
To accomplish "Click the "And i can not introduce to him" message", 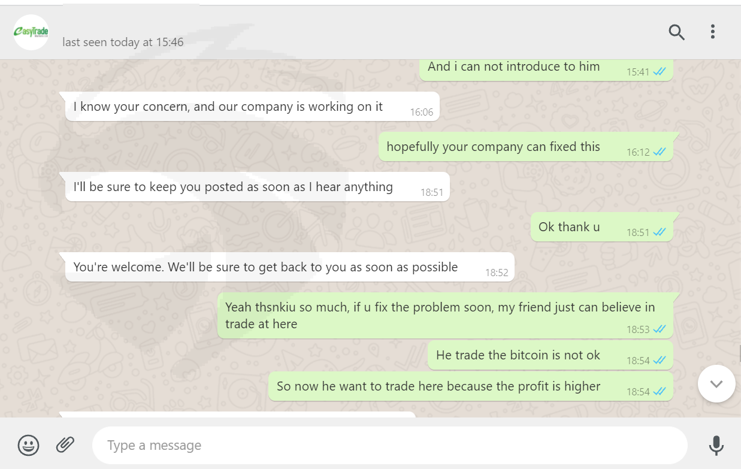I will pyautogui.click(x=513, y=67).
